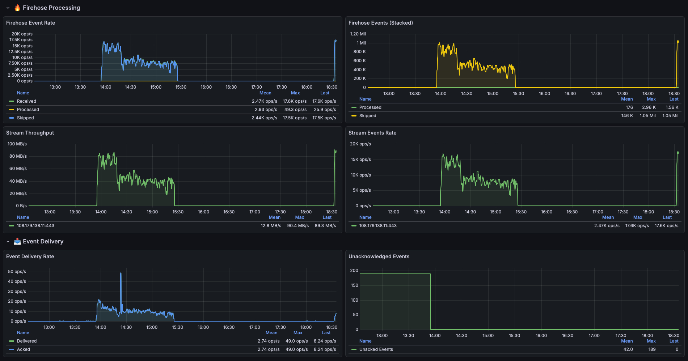Select the 108.179.138.11:443 series in Stream Throughput legend
This screenshot has width=688, height=361.
[x=35, y=226]
